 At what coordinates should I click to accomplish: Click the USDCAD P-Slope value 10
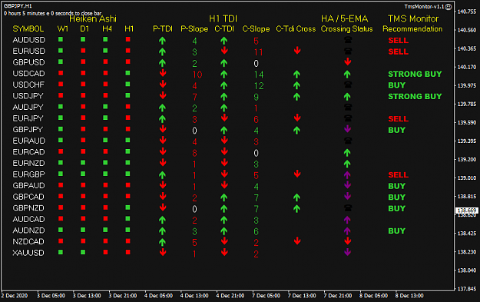coord(197,75)
